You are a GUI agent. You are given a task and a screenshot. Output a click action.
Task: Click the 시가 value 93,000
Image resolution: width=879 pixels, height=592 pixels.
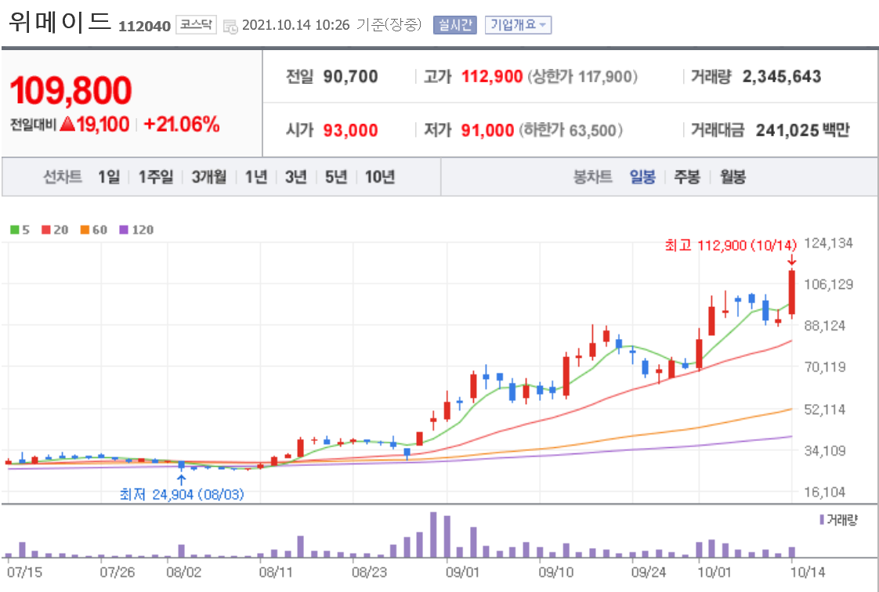click(350, 131)
